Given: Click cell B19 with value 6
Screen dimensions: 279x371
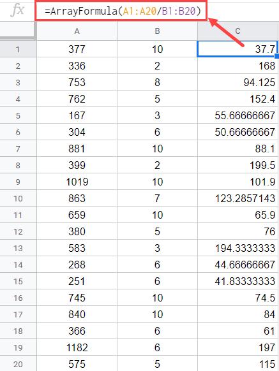Looking at the screenshot, I should [157, 347].
